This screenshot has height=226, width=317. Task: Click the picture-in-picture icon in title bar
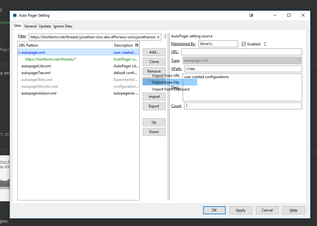pos(251,15)
